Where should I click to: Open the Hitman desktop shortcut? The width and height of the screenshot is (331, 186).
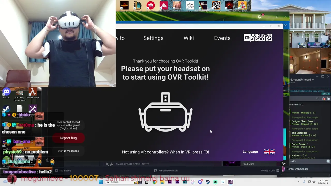tap(190, 6)
